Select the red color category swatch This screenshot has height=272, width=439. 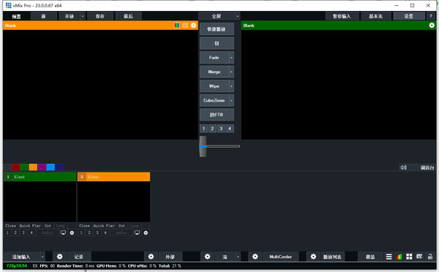tap(15, 167)
